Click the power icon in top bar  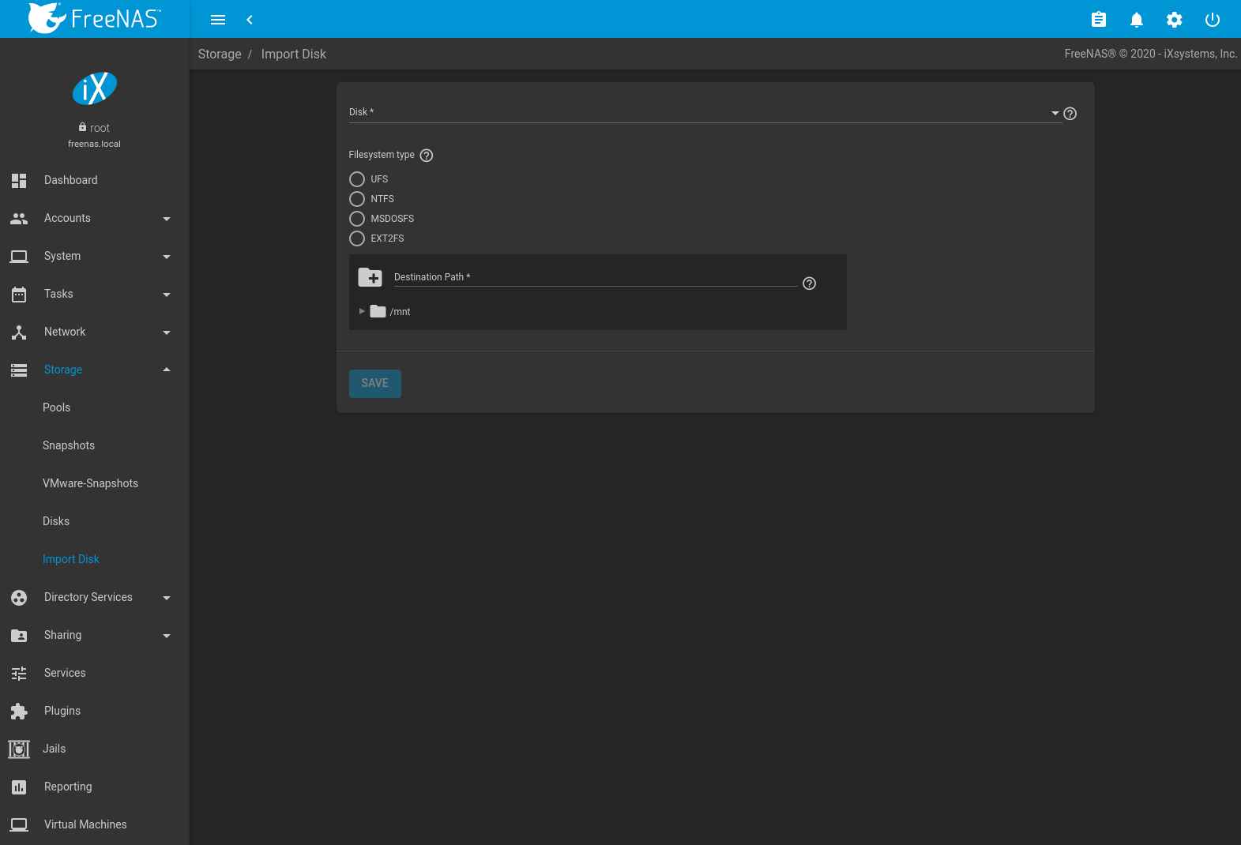coord(1212,20)
